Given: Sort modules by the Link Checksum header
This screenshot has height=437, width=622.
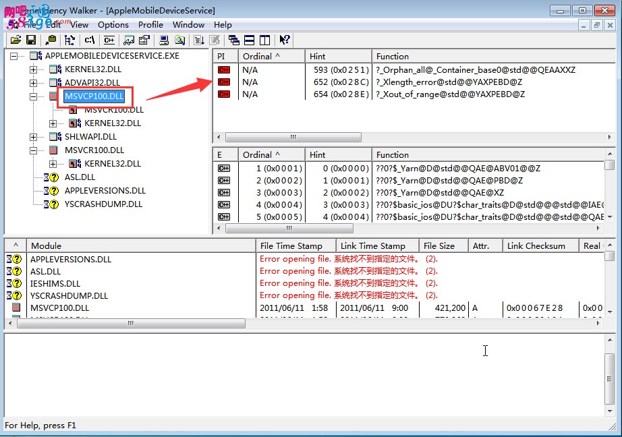Looking at the screenshot, I should pos(540,246).
